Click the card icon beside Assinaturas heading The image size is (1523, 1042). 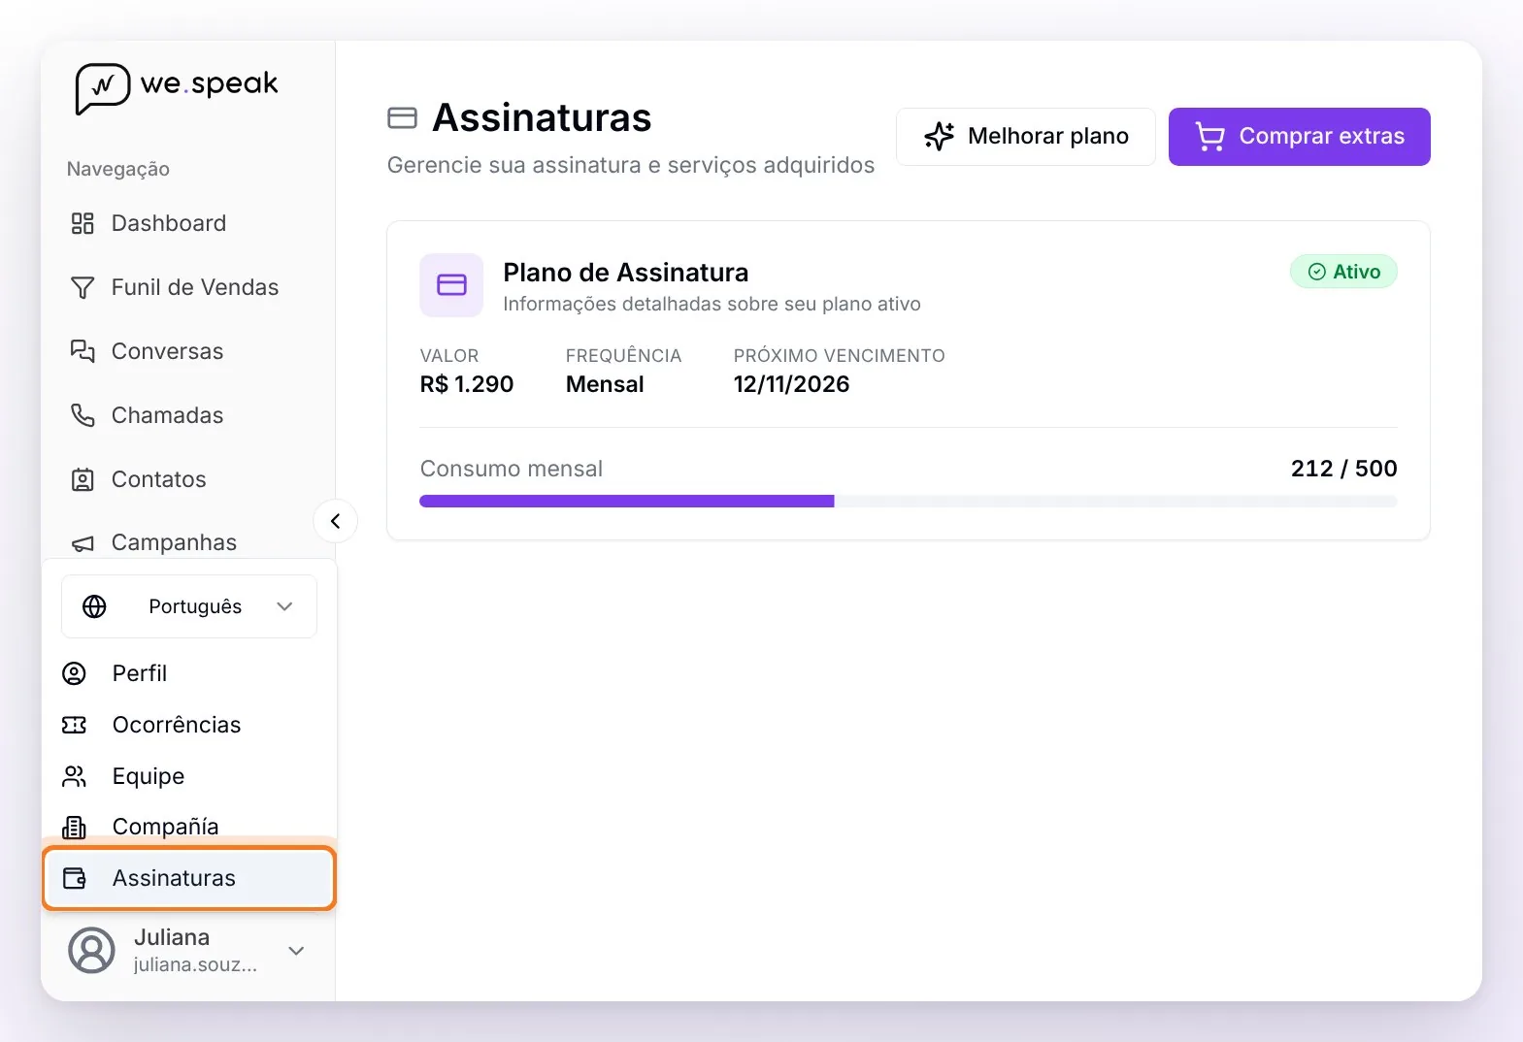coord(402,118)
